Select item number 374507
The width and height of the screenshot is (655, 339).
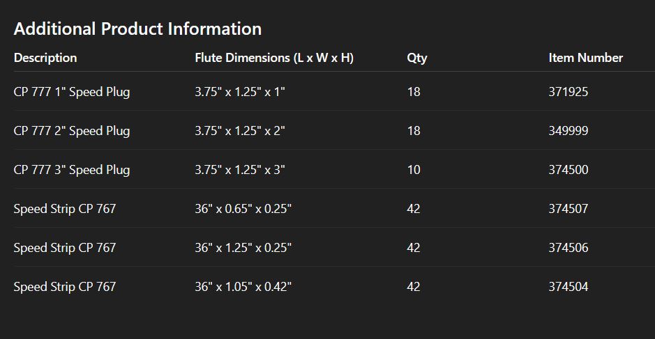[568, 209]
